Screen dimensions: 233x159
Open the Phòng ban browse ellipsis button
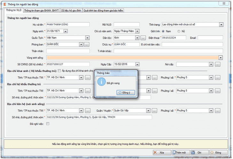pyautogui.click(x=86, y=44)
